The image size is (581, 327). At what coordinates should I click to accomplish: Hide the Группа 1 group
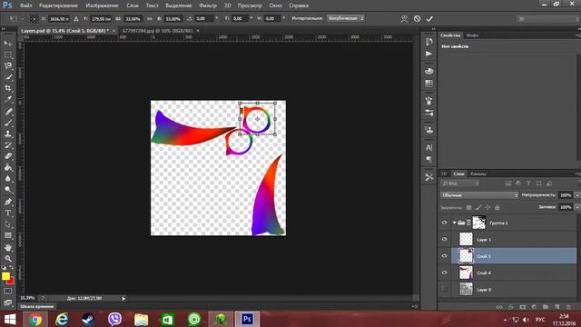(444, 223)
